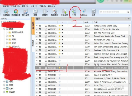Viewport: 132px width, 96px height.
Task: Click the 引用 cite toolbar icon
Action: point(74,11)
